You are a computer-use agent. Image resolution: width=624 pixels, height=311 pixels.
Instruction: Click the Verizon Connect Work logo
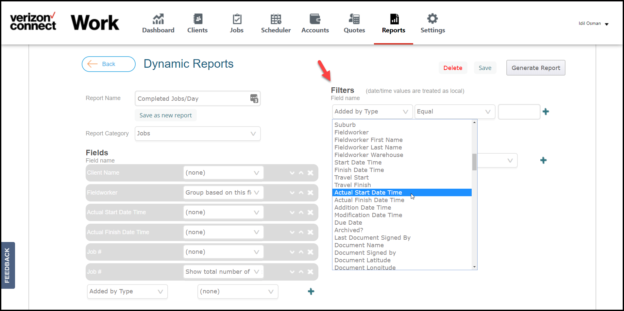(65, 22)
